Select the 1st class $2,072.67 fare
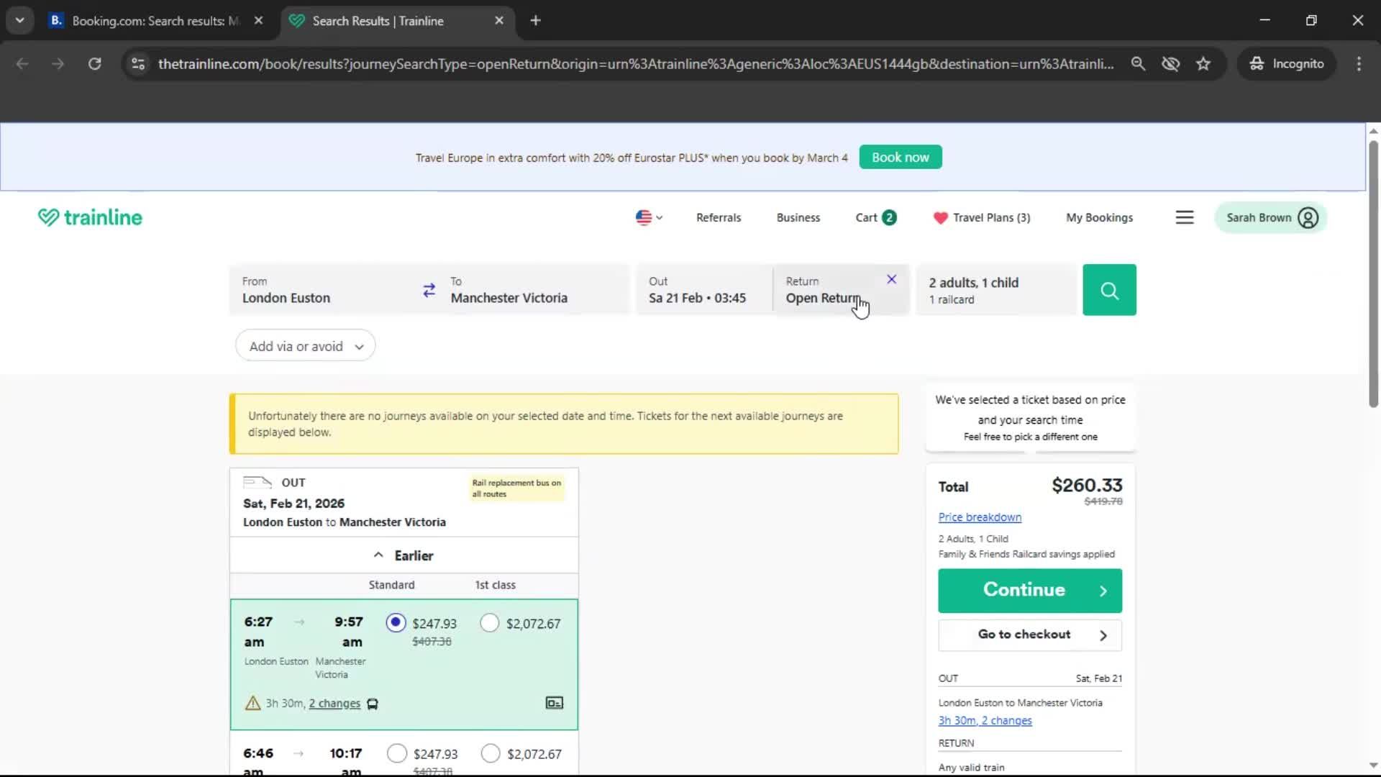 (490, 622)
